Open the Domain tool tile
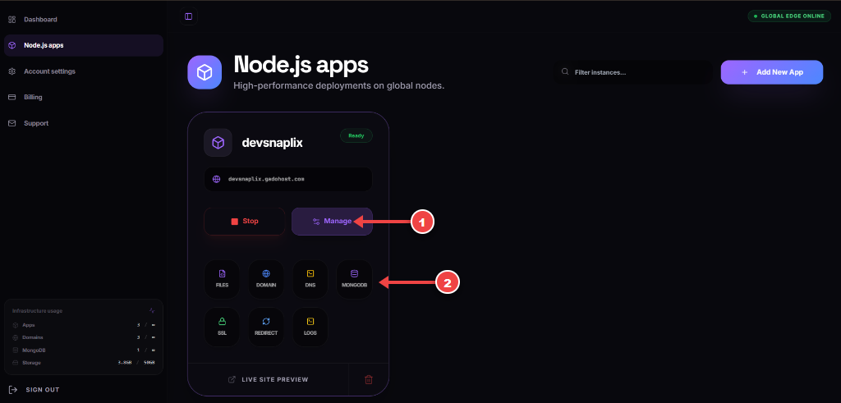The height and width of the screenshot is (403, 841). pos(266,279)
